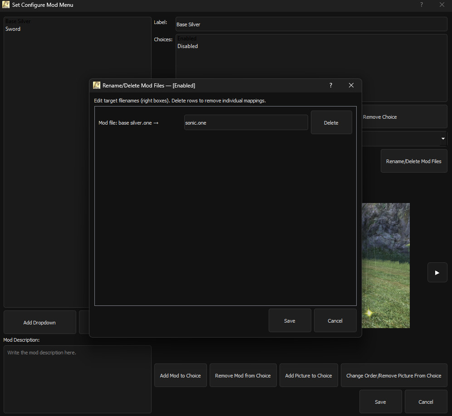Click the Rename/Delete dialog title icon
452x416 pixels.
(97, 85)
